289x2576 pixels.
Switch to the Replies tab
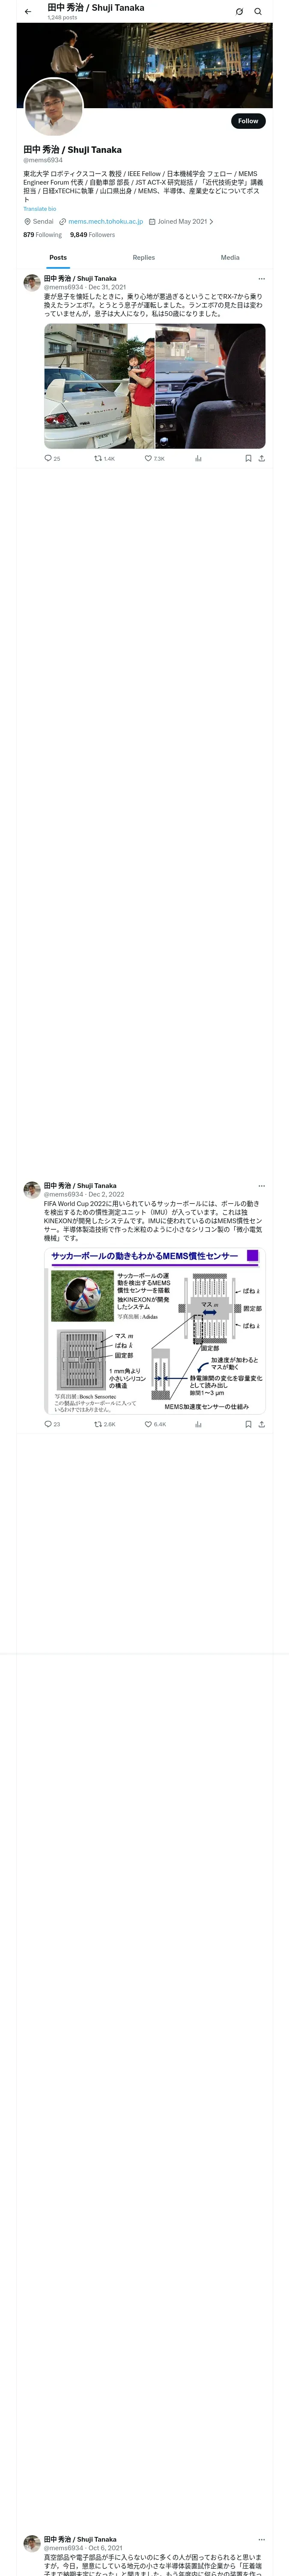[143, 258]
